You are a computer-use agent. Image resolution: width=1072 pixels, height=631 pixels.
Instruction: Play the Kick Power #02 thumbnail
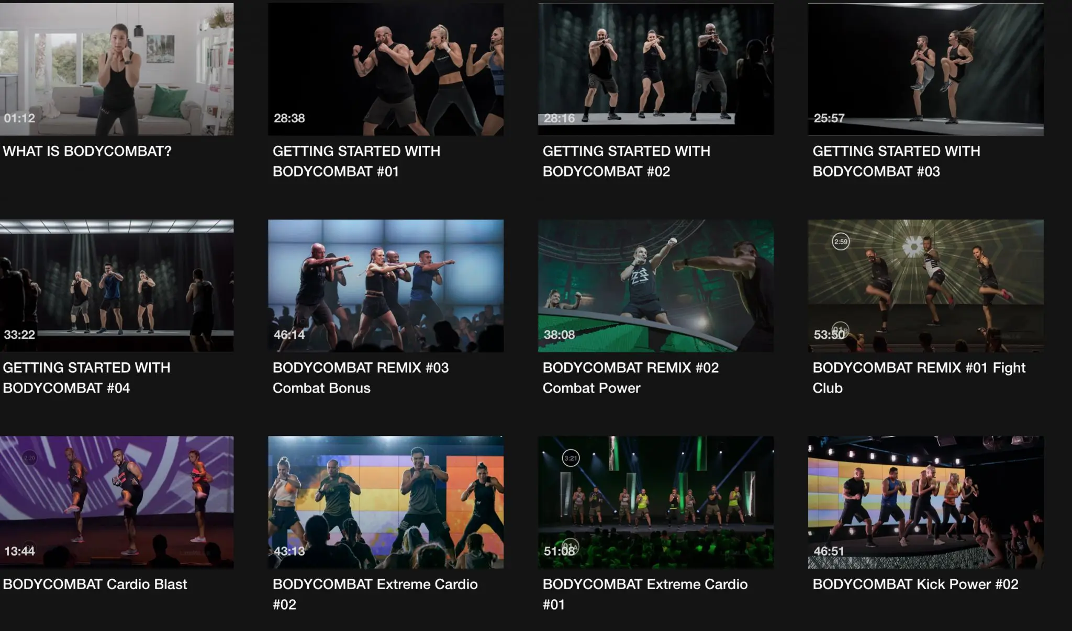pos(925,502)
